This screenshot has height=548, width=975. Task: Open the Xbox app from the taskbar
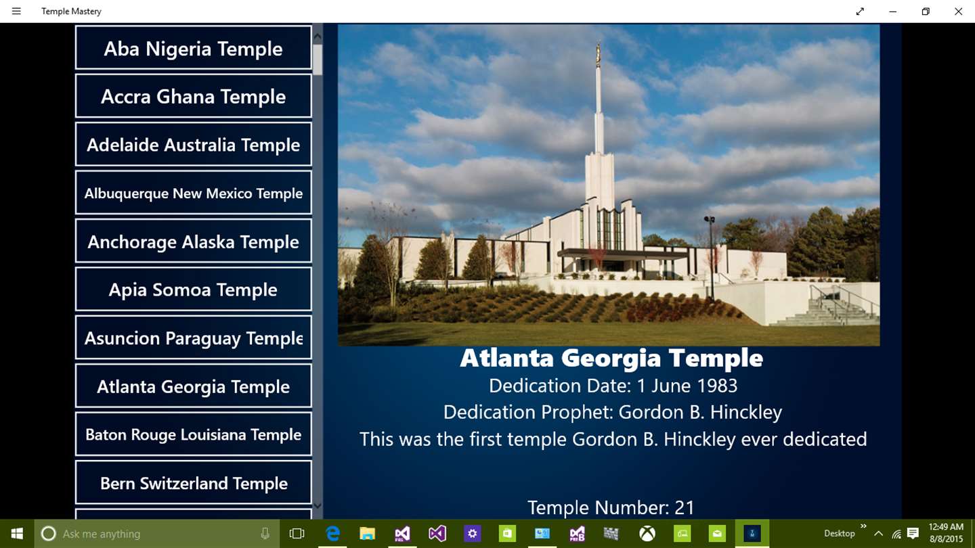click(647, 534)
